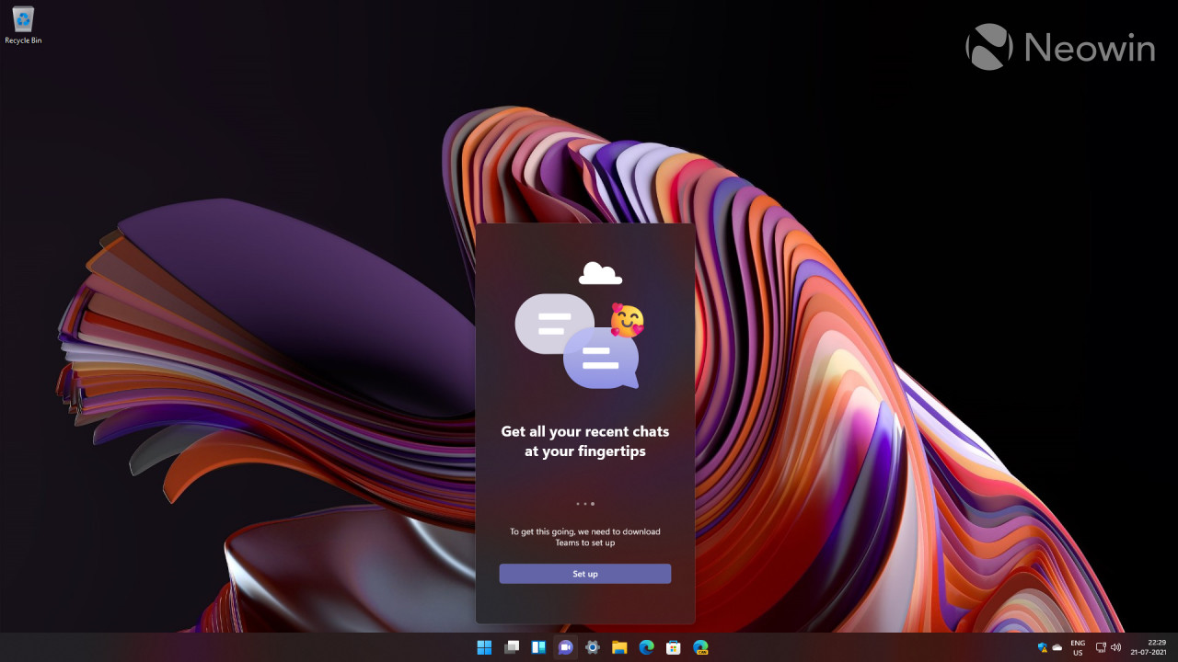Open the Start menu
1178x662 pixels.
click(x=483, y=646)
